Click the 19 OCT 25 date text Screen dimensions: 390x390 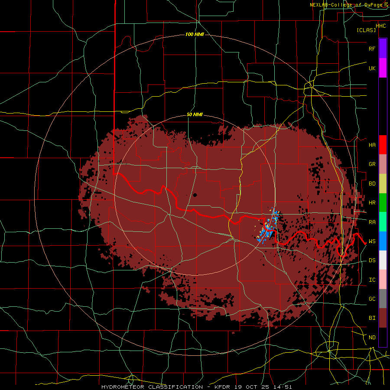[253, 387]
